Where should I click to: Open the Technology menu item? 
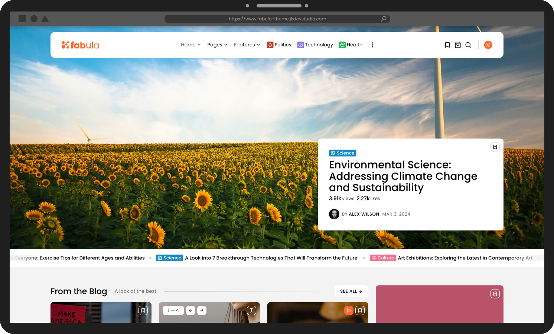pyautogui.click(x=315, y=45)
